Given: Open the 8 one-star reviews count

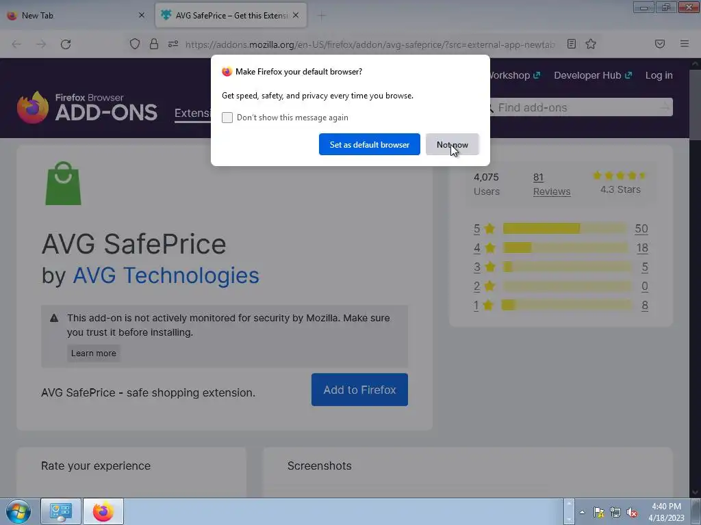Looking at the screenshot, I should (645, 305).
